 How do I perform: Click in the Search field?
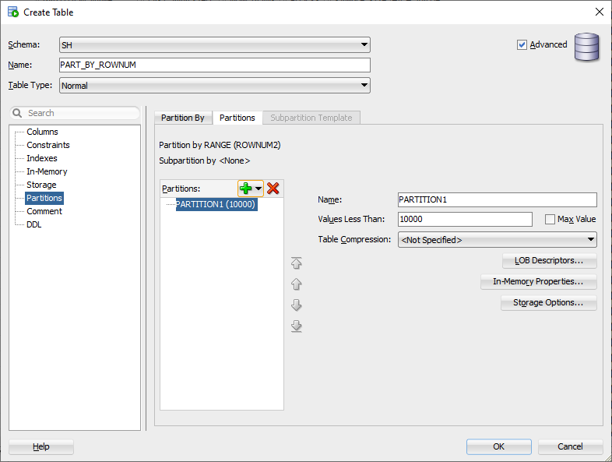(75, 113)
